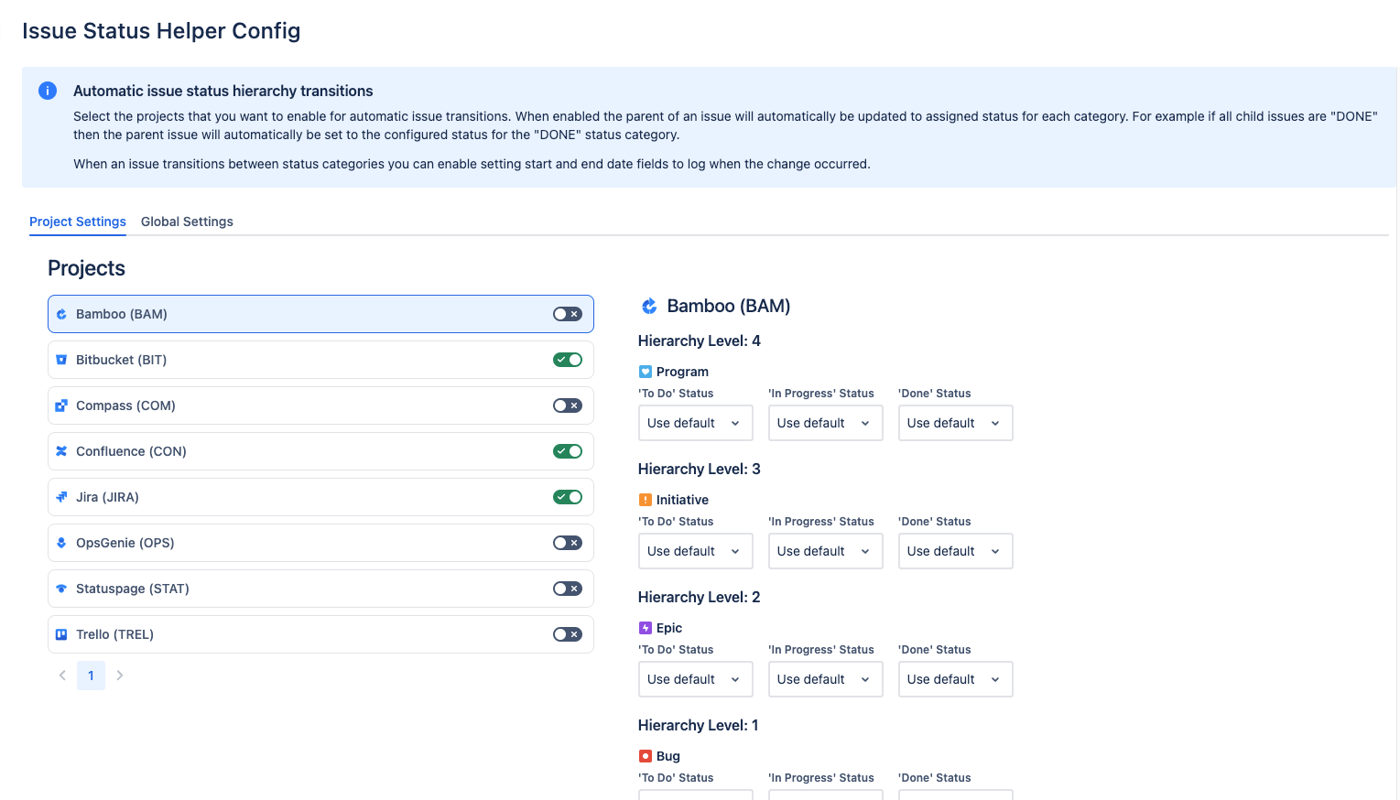Open Program 'To Do' Status dropdown

tap(695, 423)
